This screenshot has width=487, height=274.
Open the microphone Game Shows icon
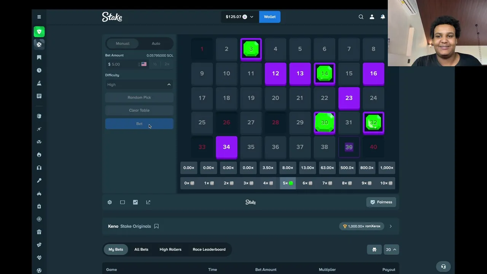39,181
